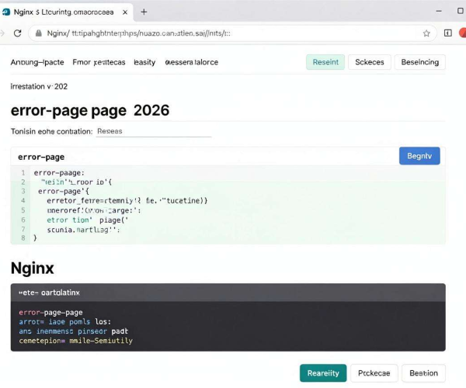Screen dimensions: 466x388
Task: Click the Reareiity teal button
Action: pos(323,373)
